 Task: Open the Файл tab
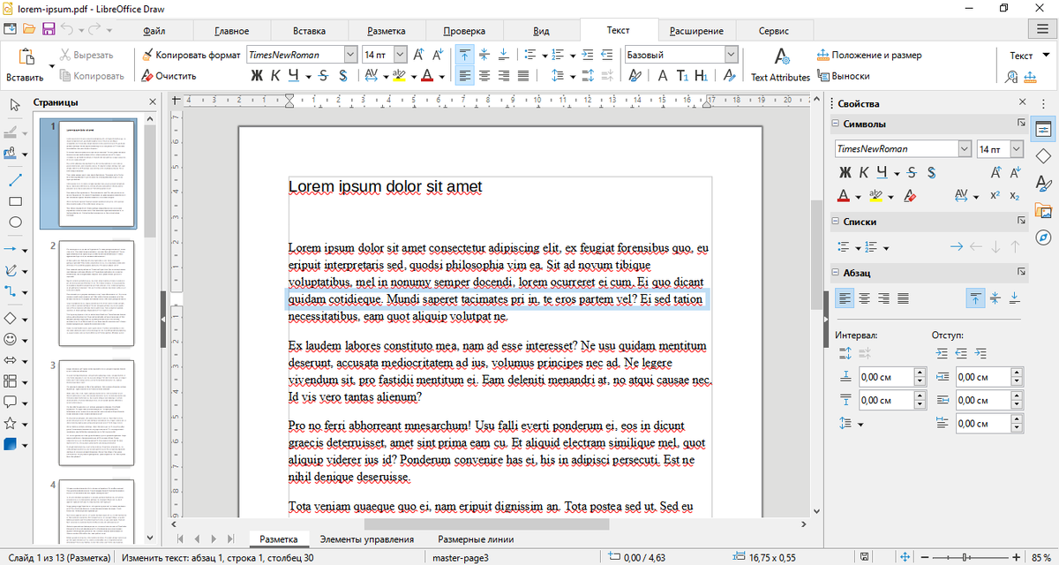154,31
